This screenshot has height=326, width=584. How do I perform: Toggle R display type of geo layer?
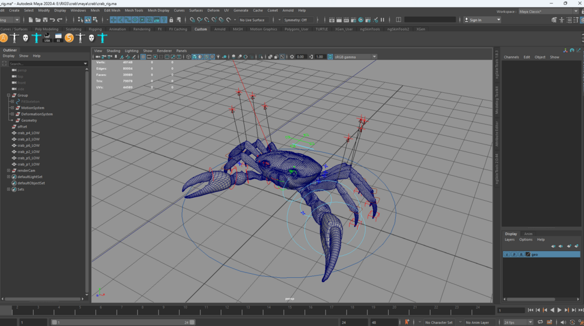click(x=521, y=254)
